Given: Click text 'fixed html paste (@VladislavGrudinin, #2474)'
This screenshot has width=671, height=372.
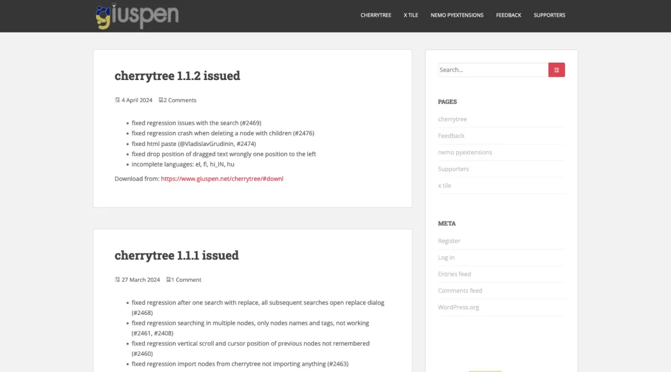Looking at the screenshot, I should (193, 144).
